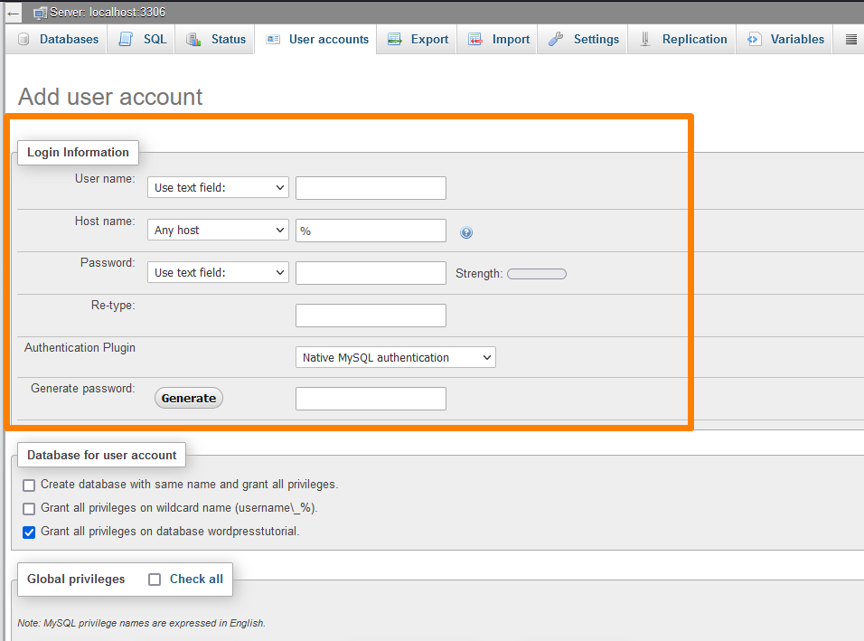
Task: Switch to the SQL tab
Action: pyautogui.click(x=141, y=39)
